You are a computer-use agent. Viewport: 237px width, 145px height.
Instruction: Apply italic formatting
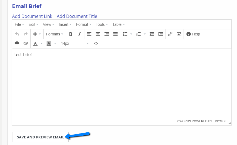[x=79, y=34]
